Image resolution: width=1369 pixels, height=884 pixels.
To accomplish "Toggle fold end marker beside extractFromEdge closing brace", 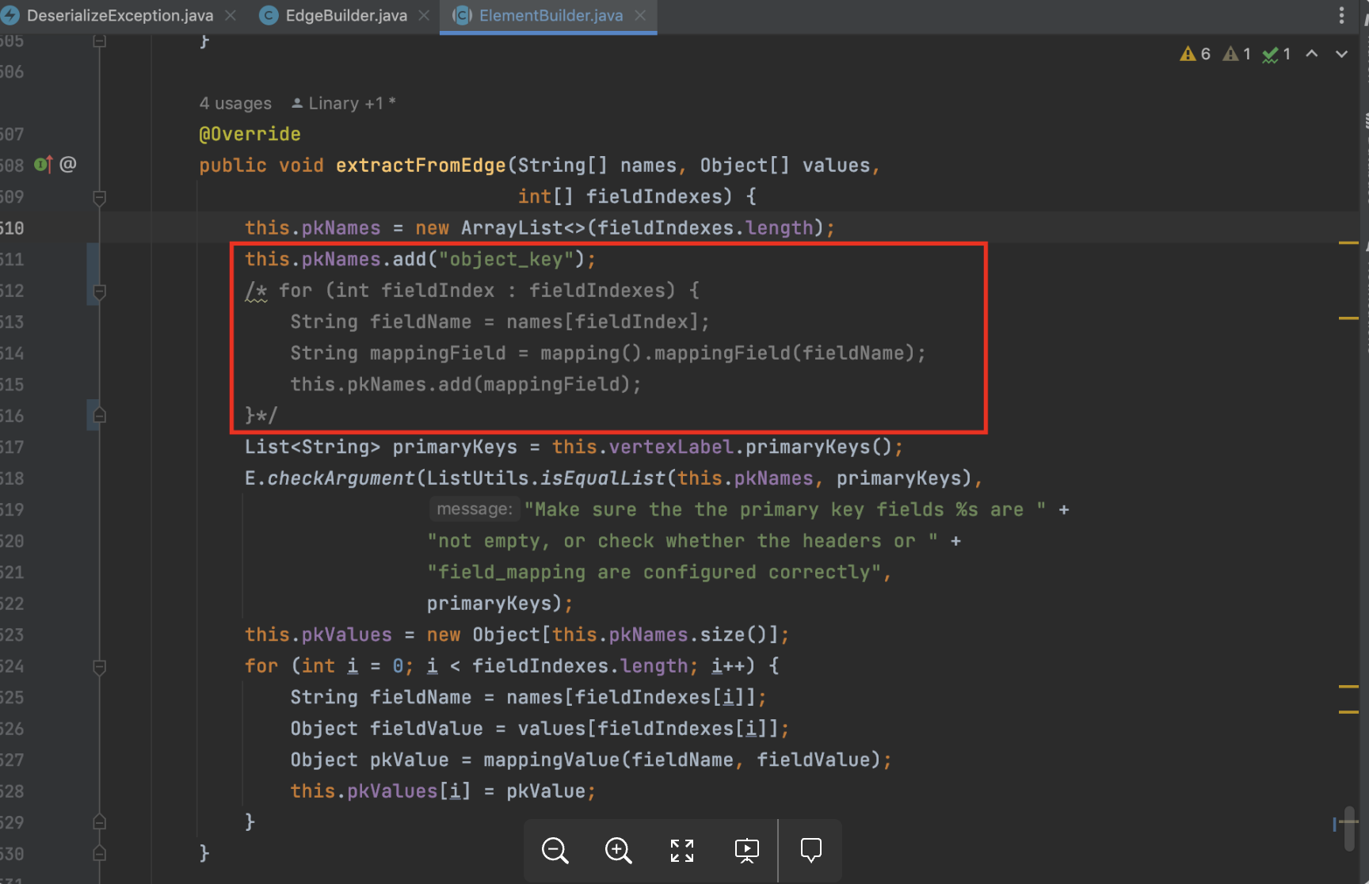I will tap(100, 854).
